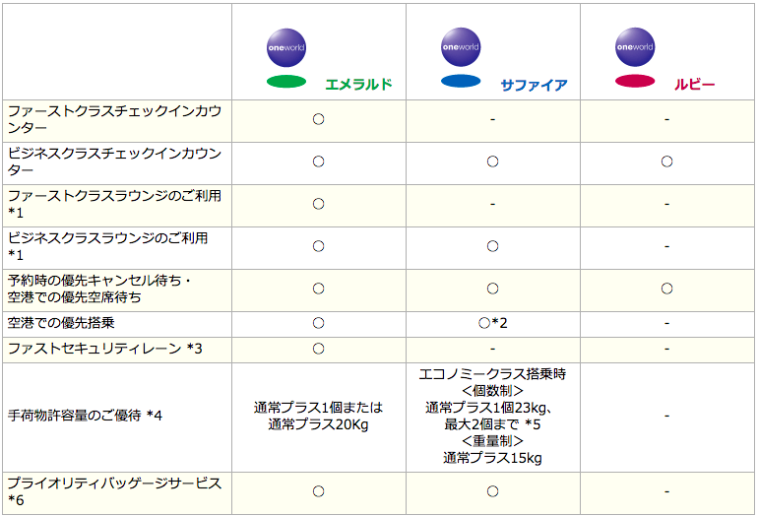This screenshot has height=516, width=758.
Task: Click Sapphire circle for プライオリティバッゲージサービス row
Action: [492, 491]
